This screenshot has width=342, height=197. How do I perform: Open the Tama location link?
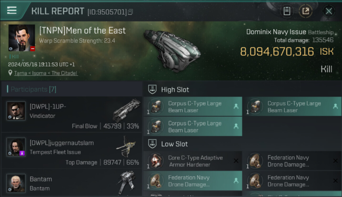(x=21, y=73)
